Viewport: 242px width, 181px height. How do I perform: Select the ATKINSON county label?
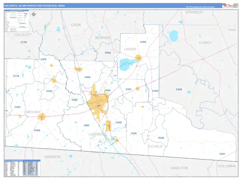pos(194,12)
